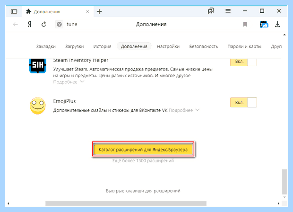Click the horizontal scrollbar thumb
This screenshot has height=212, width=293.
(x=126, y=203)
